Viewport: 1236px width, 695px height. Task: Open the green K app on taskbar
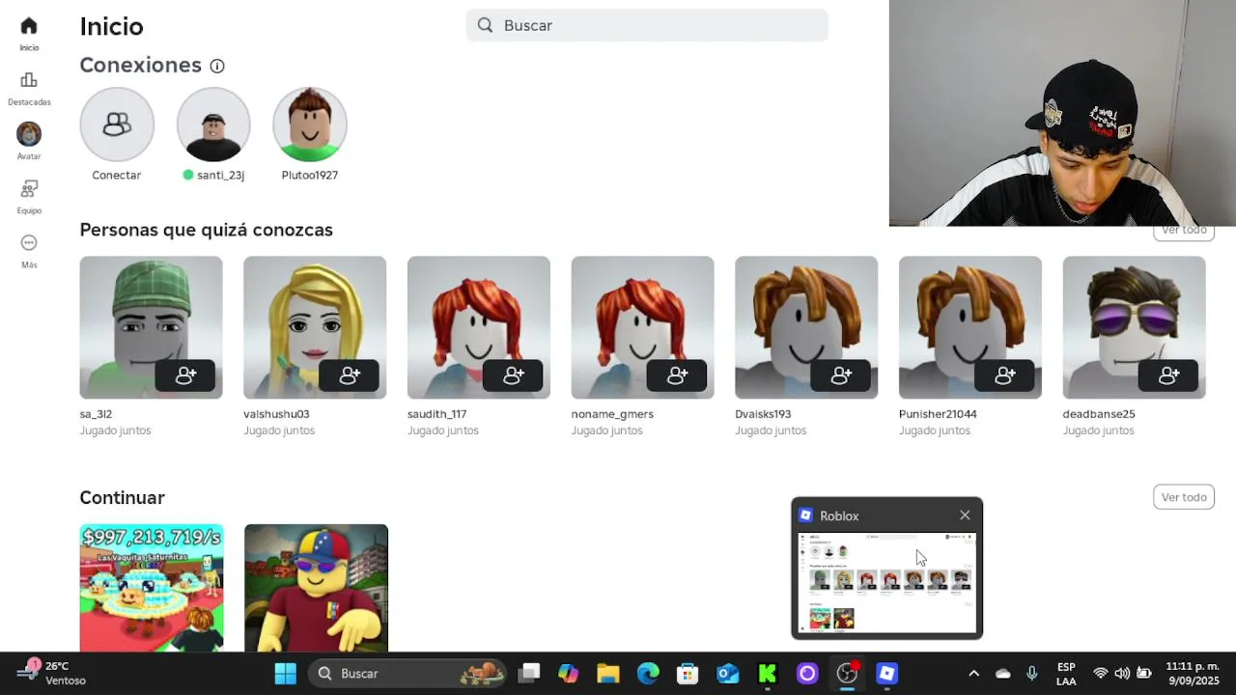point(768,674)
